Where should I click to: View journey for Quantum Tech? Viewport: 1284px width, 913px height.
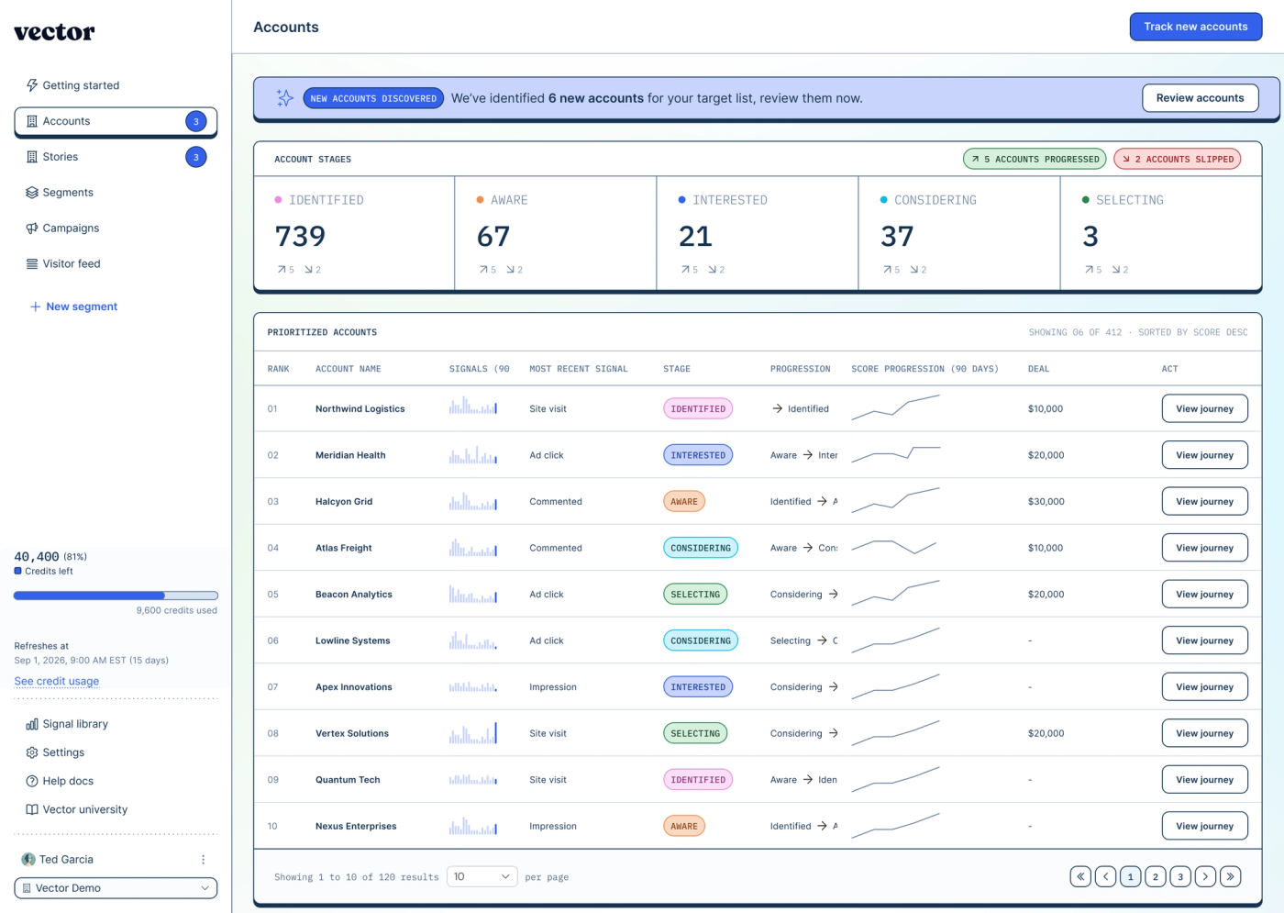point(1204,779)
